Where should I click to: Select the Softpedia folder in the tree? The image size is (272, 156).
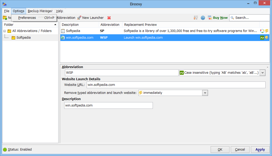pos(23,38)
